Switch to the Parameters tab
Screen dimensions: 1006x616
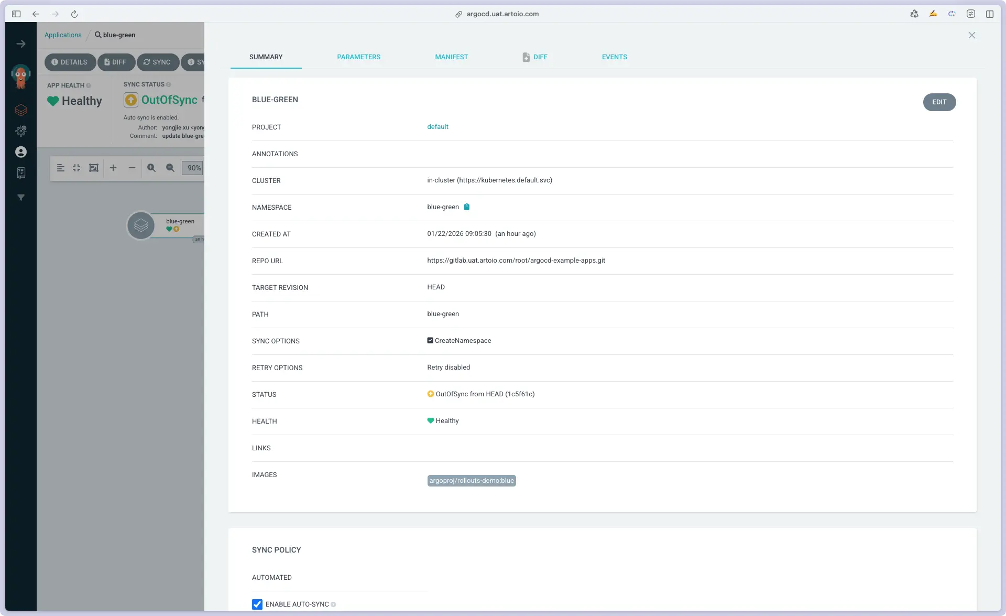tap(358, 57)
